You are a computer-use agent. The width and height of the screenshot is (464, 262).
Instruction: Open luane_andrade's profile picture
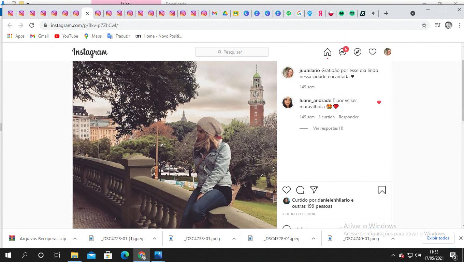coord(288,102)
